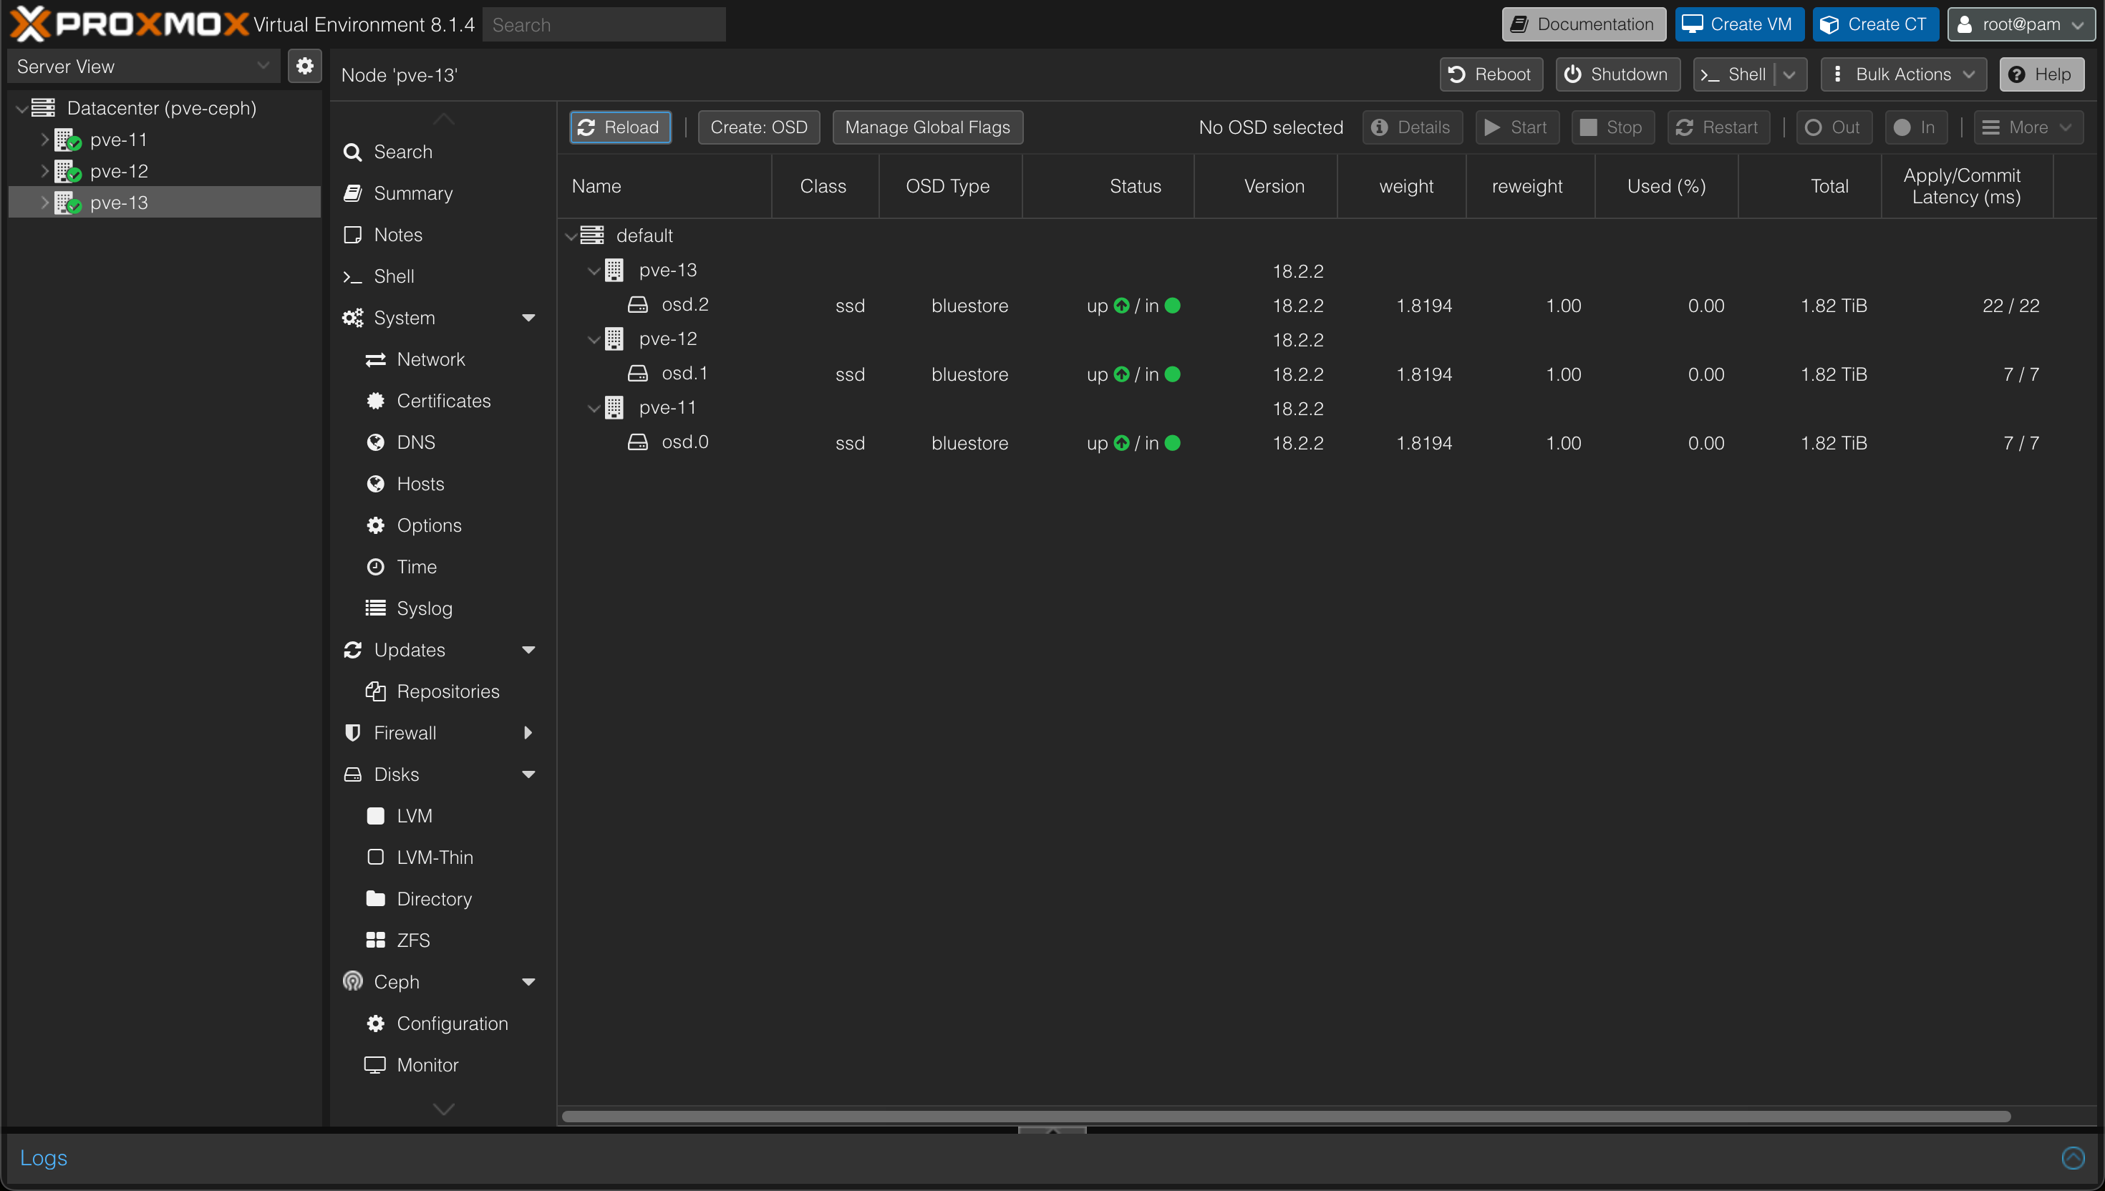Click Create VM
The height and width of the screenshot is (1191, 2105).
pos(1739,24)
